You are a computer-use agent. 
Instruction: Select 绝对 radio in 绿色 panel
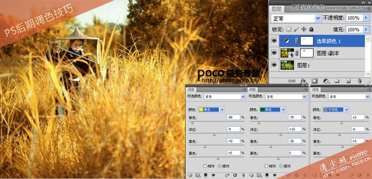coord(281,166)
